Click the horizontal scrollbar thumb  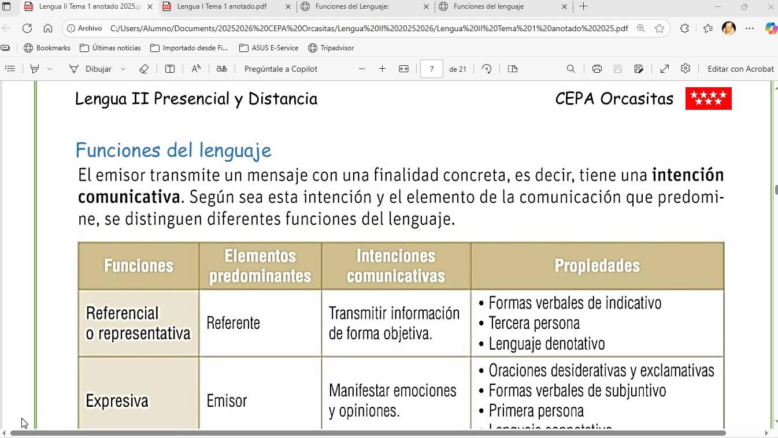tap(368, 433)
